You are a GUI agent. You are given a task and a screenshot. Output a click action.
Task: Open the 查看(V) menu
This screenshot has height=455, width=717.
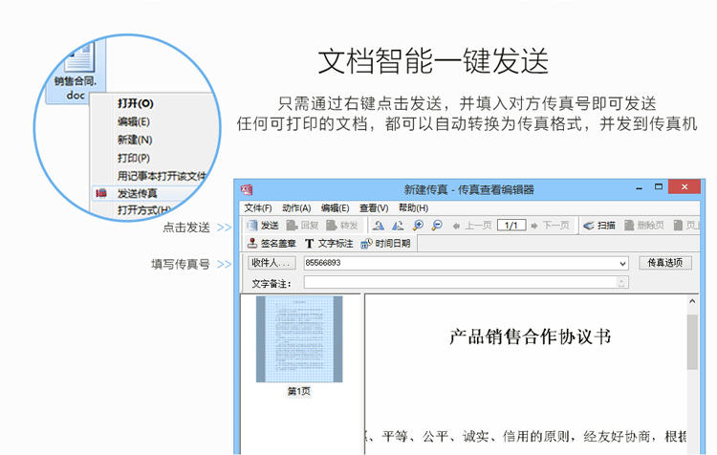374,207
